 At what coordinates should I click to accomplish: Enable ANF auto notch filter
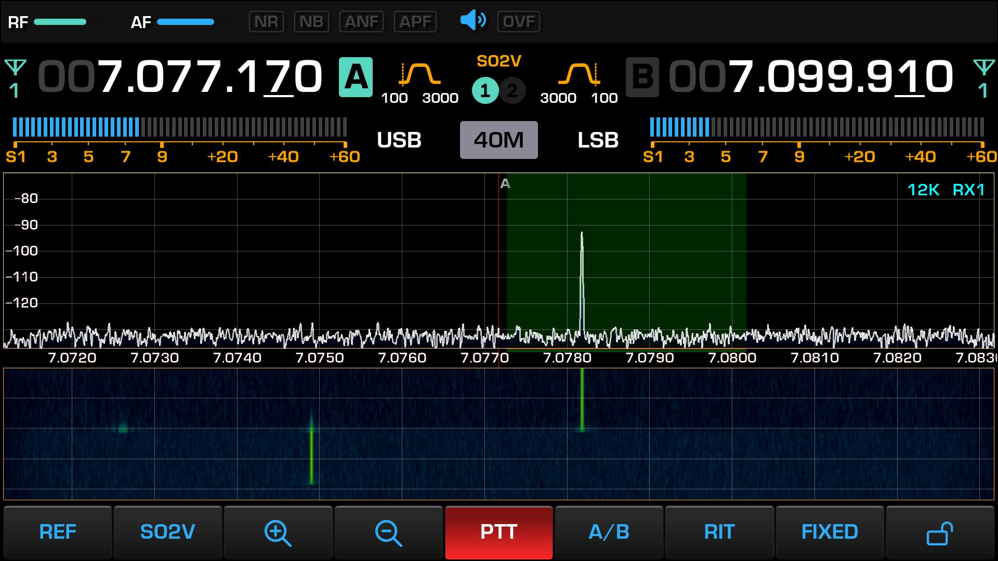361,22
